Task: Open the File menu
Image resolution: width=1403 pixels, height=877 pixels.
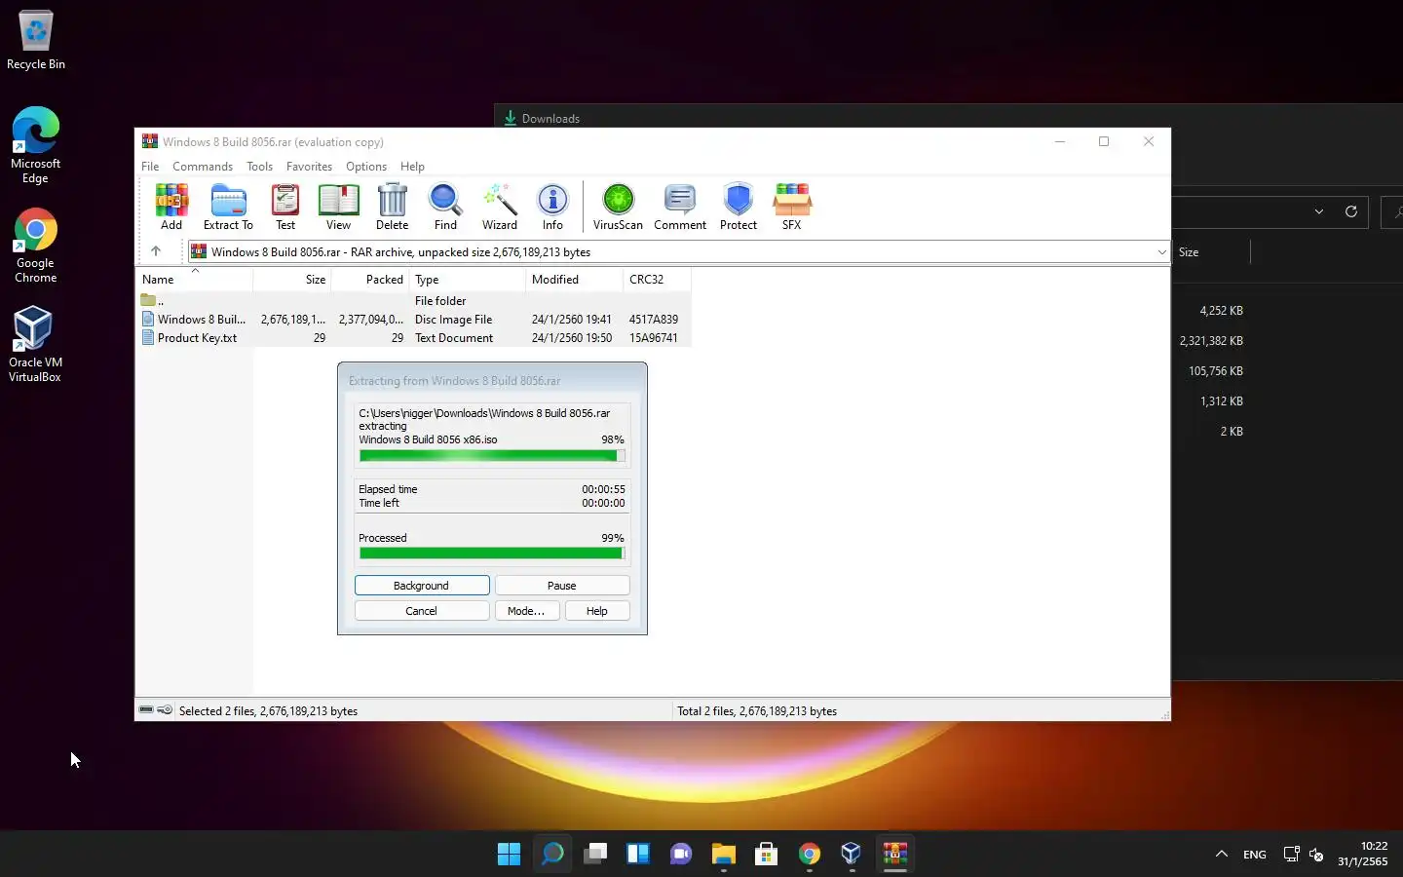Action: coord(150,167)
